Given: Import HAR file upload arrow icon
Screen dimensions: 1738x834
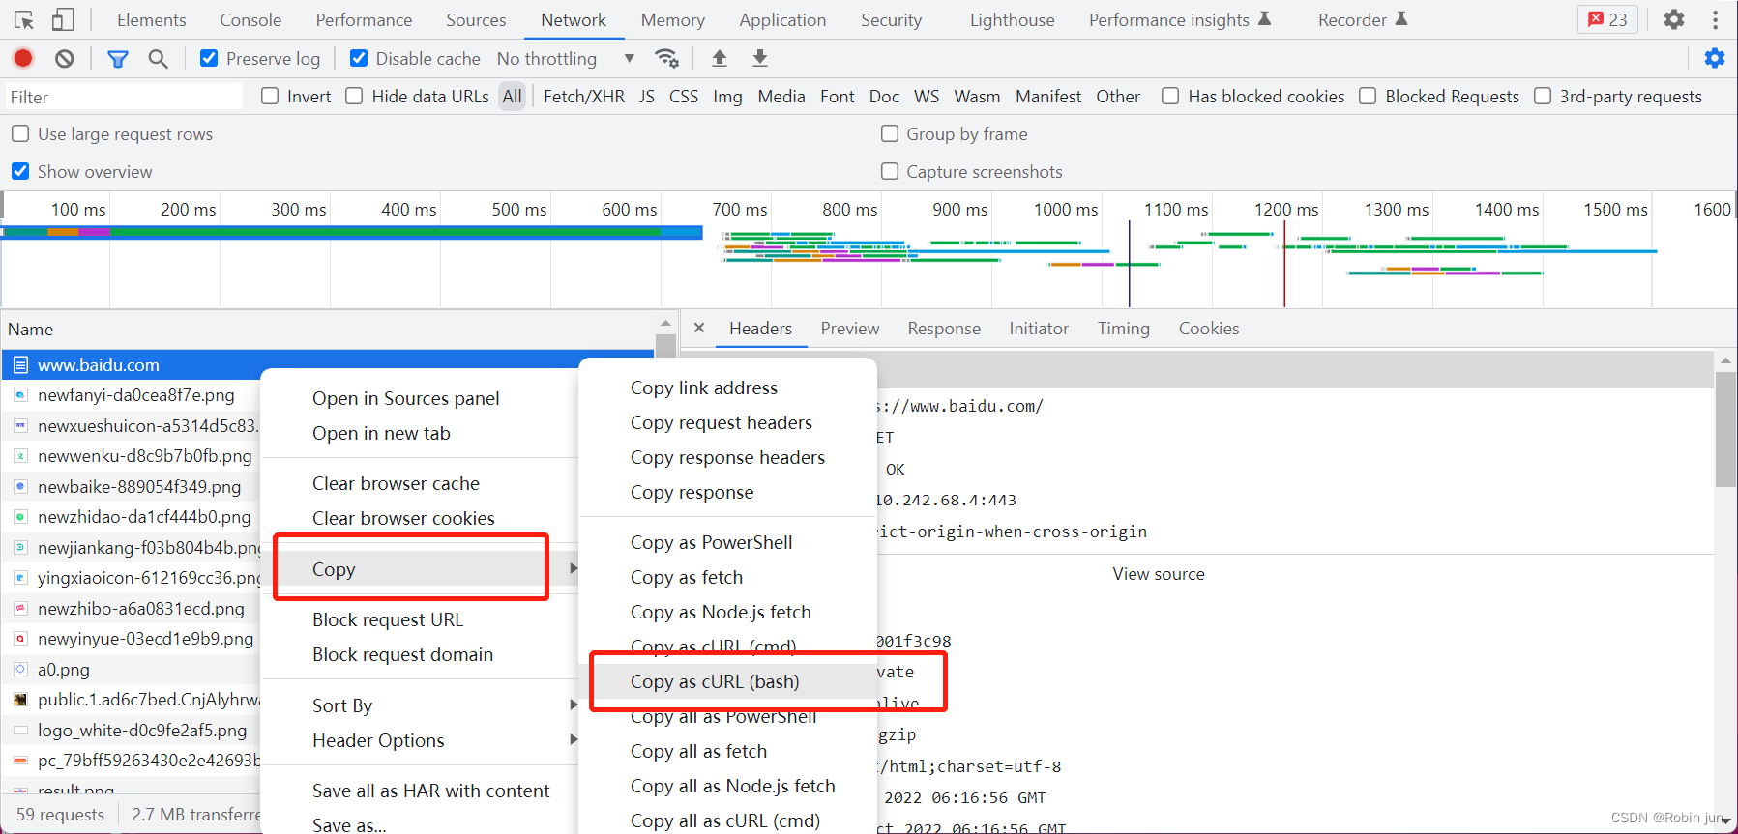Looking at the screenshot, I should coord(720,59).
